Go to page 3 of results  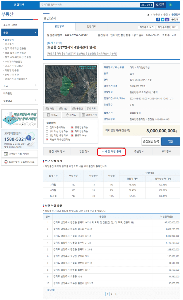[x=116, y=294]
